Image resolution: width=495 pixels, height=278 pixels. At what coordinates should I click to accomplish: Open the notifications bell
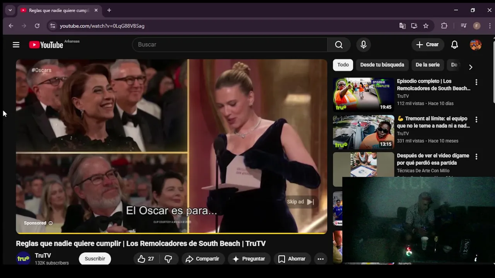point(454,45)
